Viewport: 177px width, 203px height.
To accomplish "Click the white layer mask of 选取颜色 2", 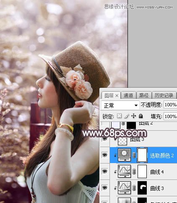I will pos(142,155).
